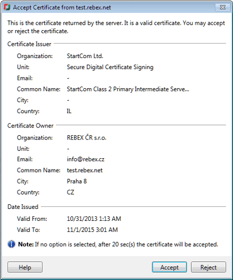Click the owner common name test.rebex.net
Screen dimensions: 233x280
tap(85, 170)
